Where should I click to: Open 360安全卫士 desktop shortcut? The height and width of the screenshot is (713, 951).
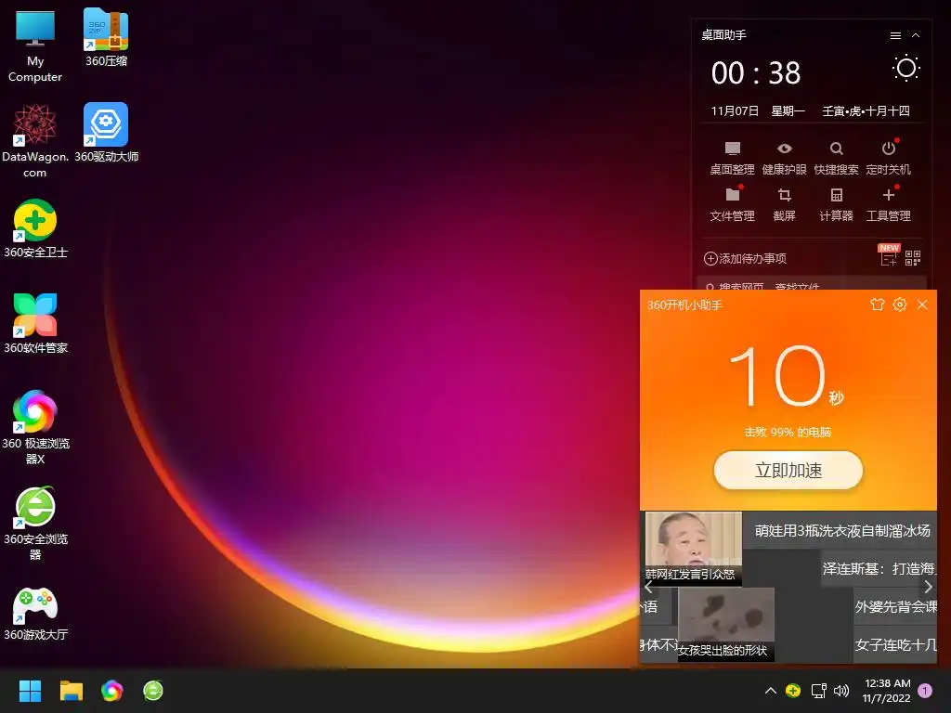click(x=35, y=228)
